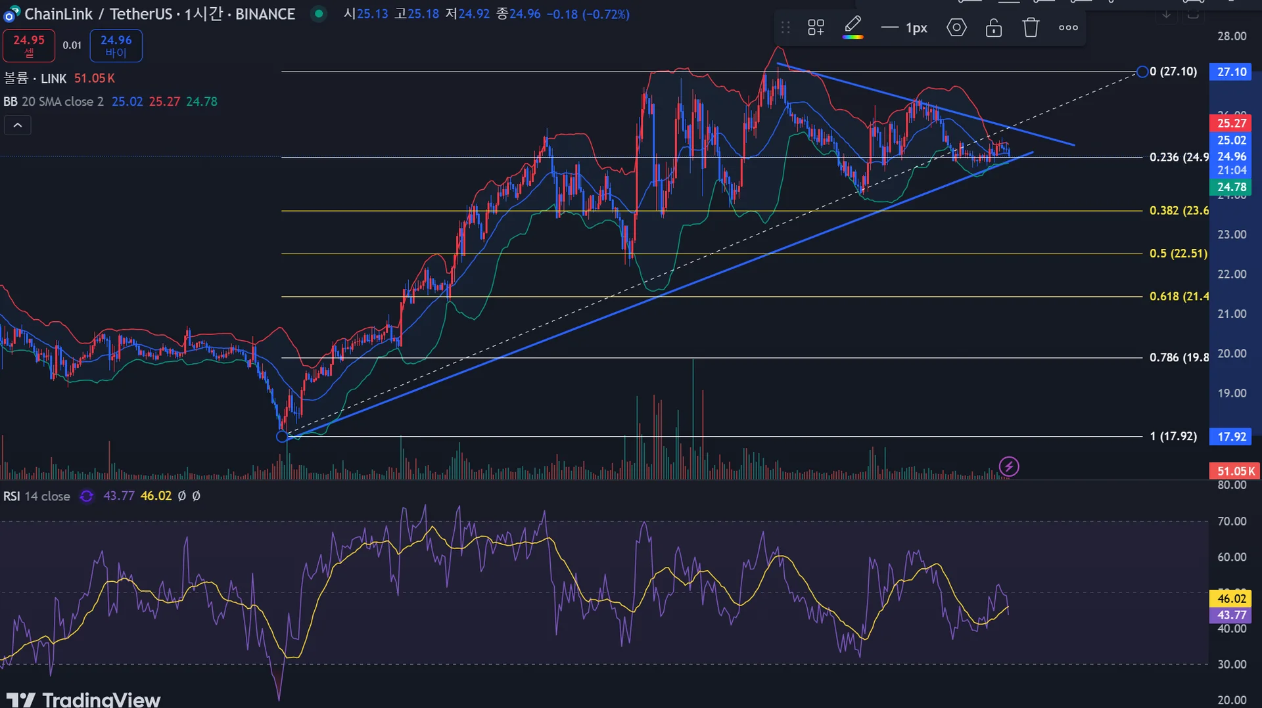The height and width of the screenshot is (708, 1262).
Task: Open the three-dot more options menu
Action: point(1068,28)
